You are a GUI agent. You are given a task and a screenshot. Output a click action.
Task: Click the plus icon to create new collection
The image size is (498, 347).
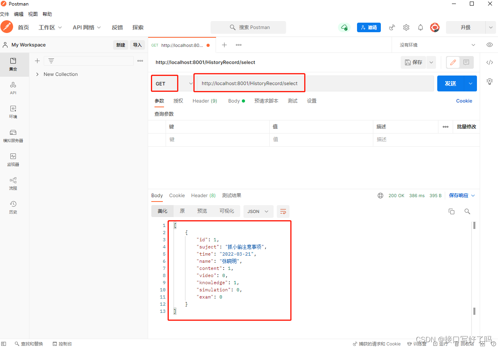[37, 61]
